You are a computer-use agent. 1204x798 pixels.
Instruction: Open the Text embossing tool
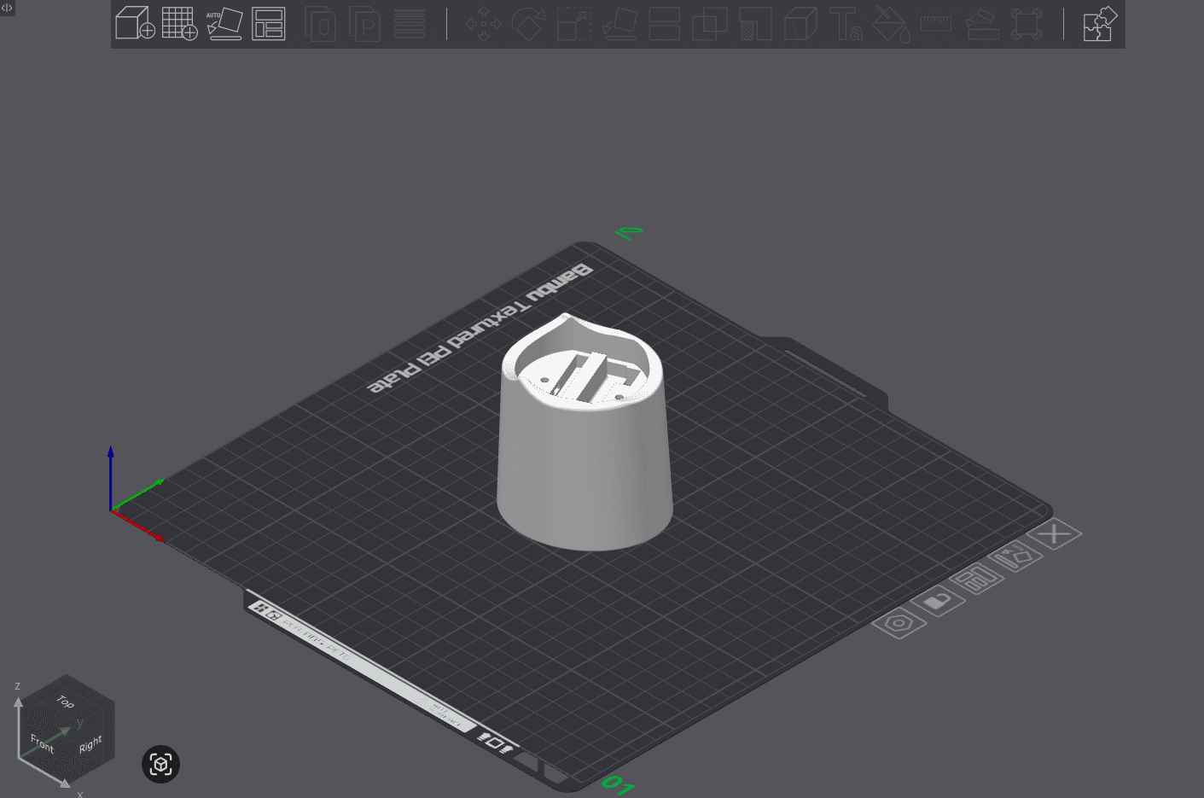[847, 23]
